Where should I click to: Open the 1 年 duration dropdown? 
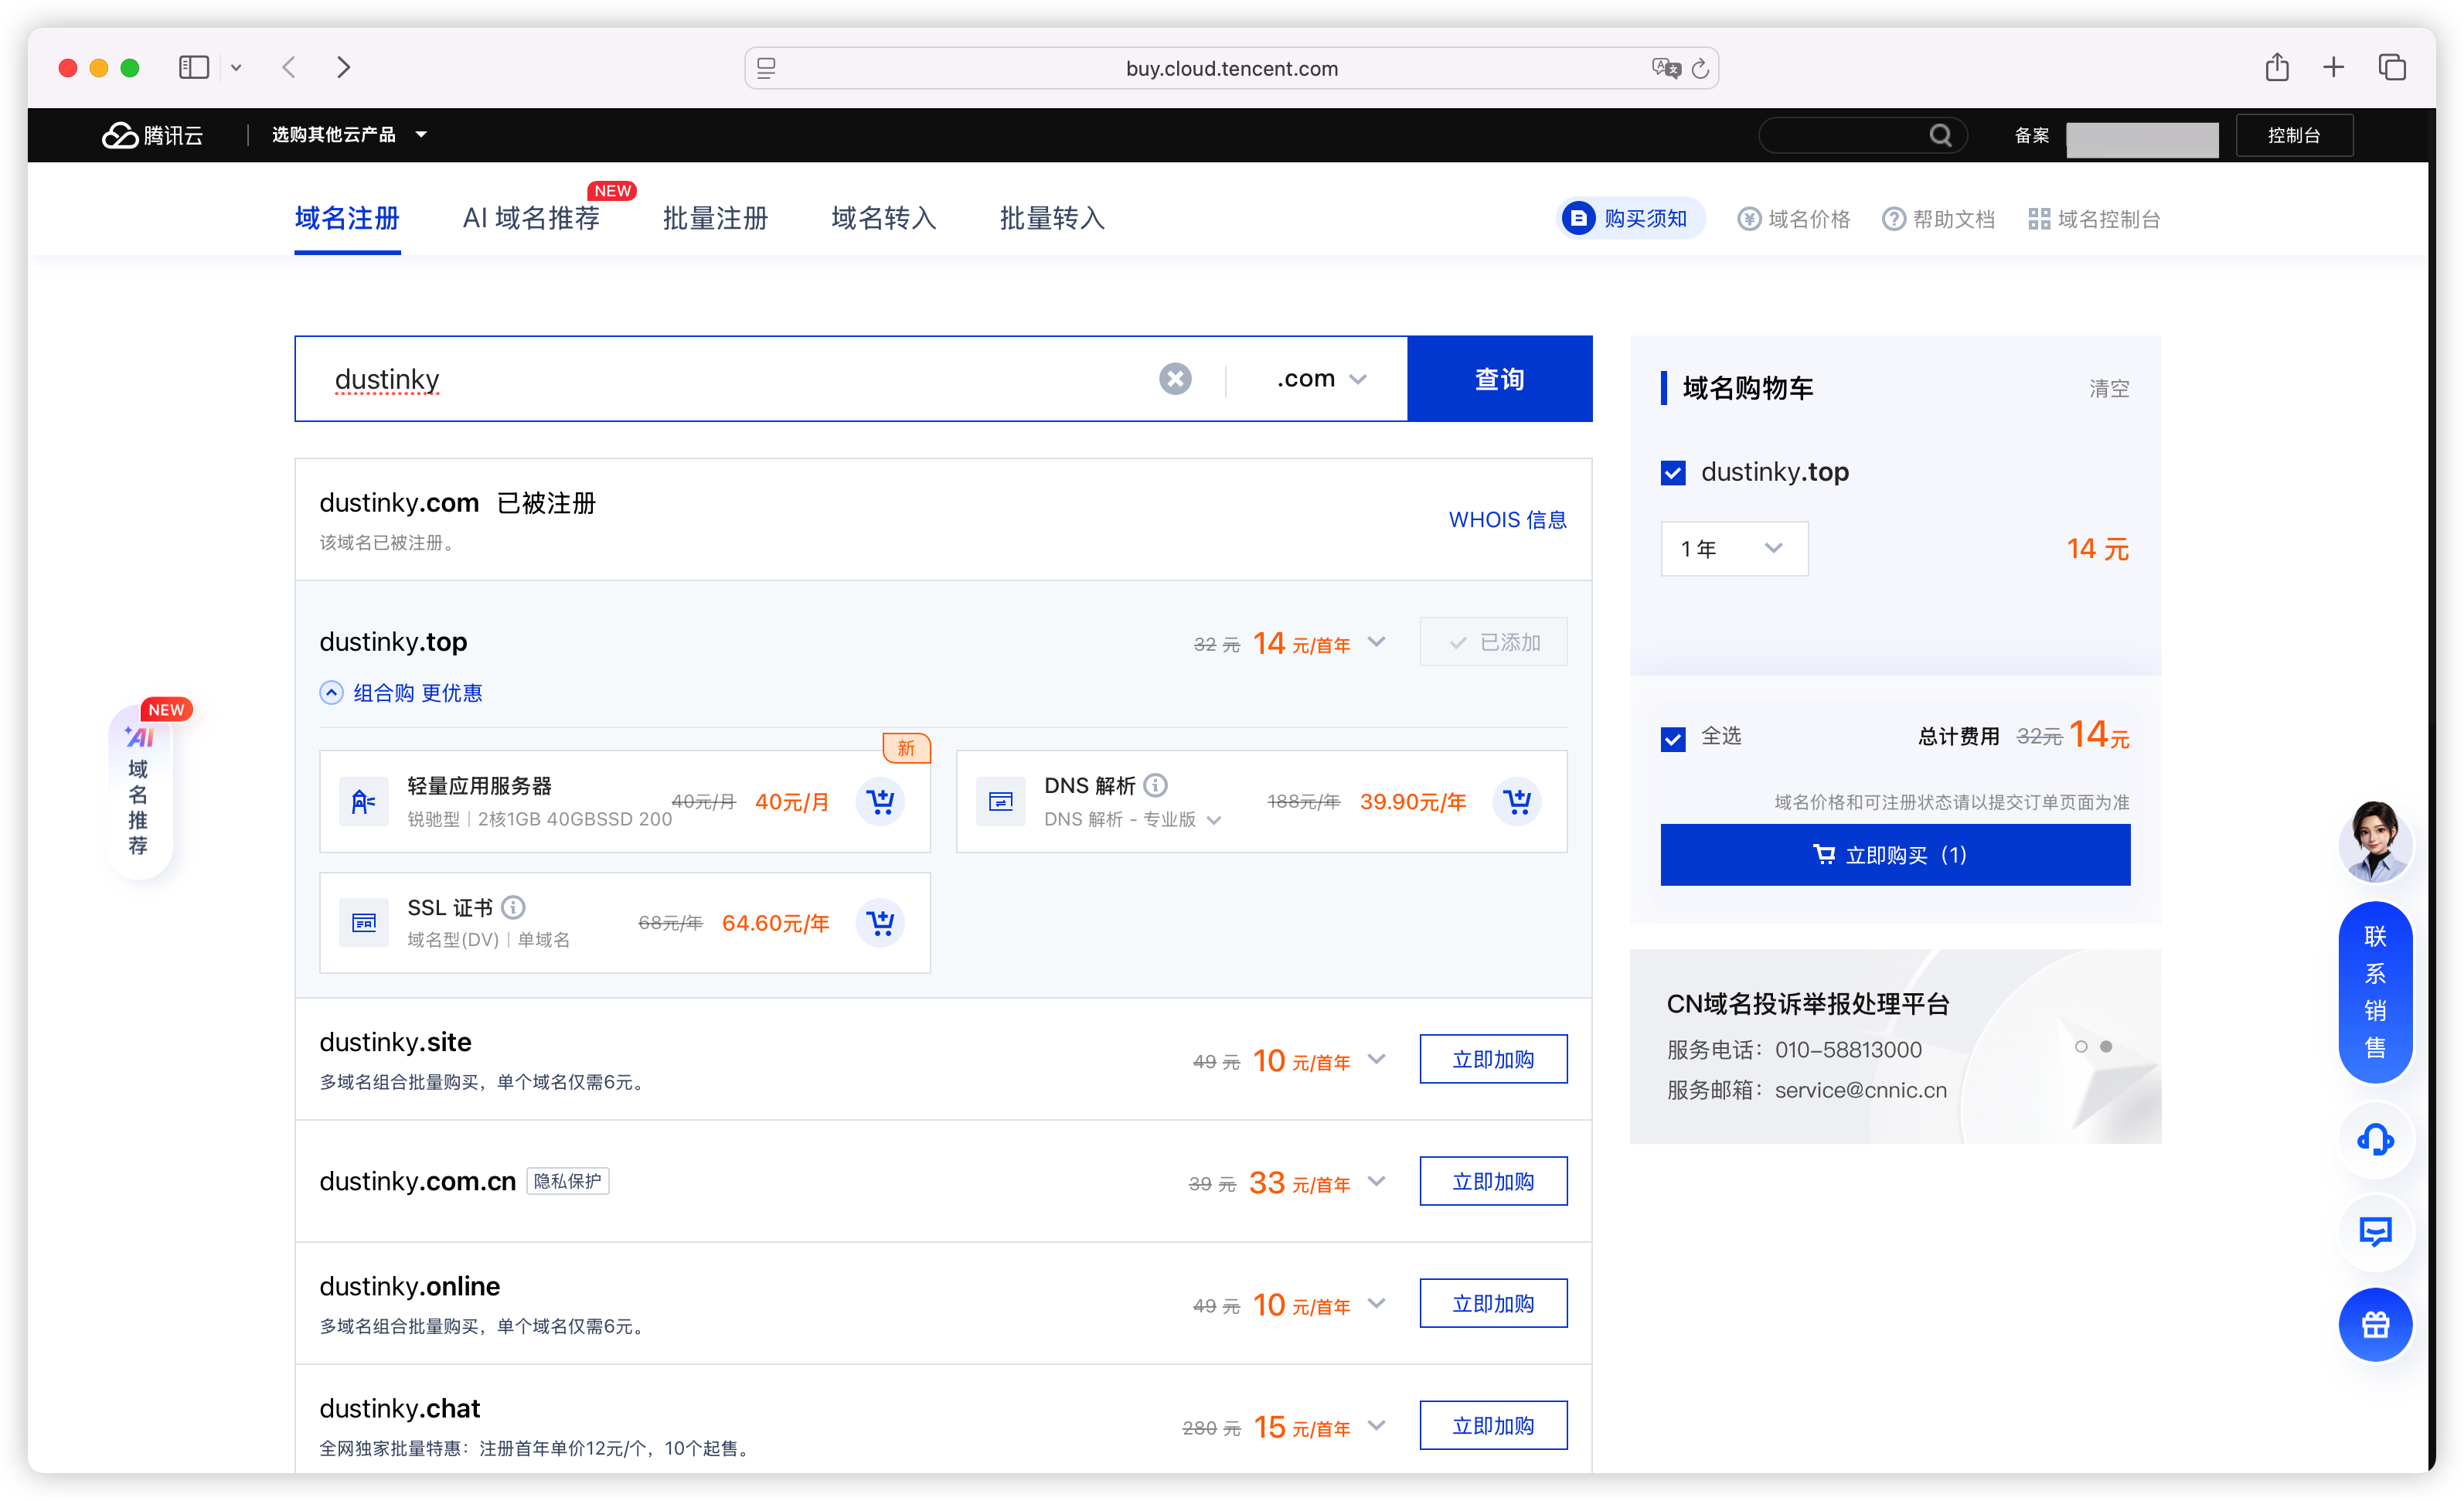(1734, 548)
